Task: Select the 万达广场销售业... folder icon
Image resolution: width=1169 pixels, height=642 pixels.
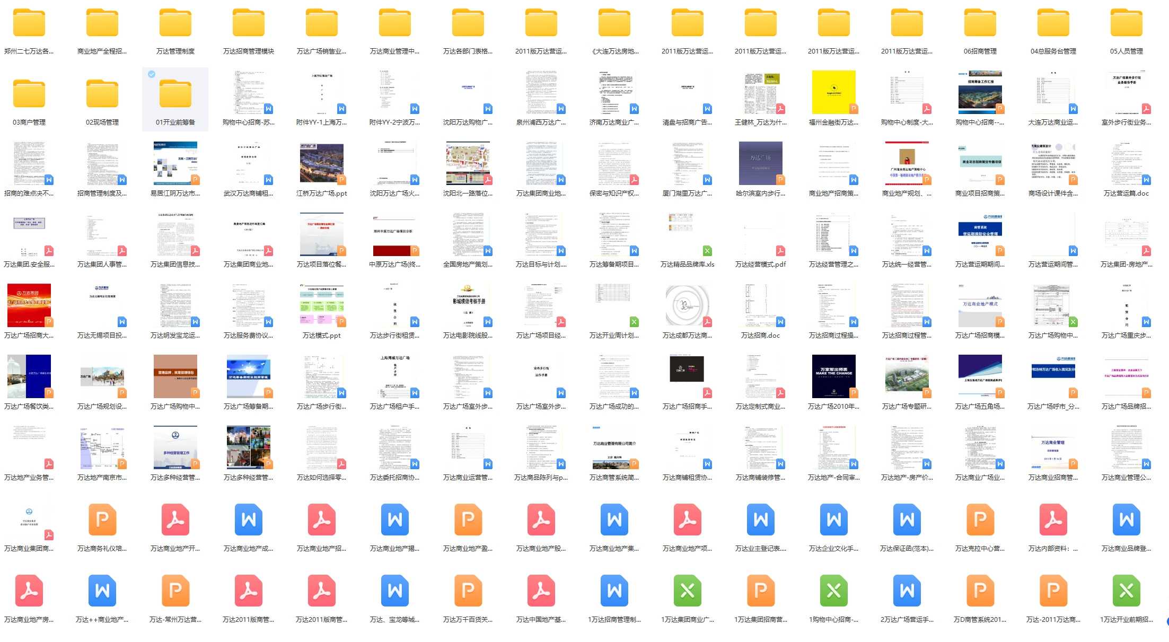Action: (322, 23)
